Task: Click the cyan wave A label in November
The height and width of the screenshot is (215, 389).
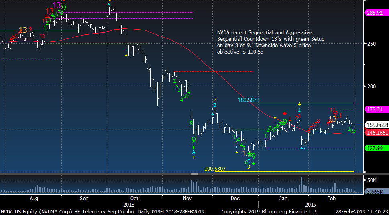Action: (193, 152)
